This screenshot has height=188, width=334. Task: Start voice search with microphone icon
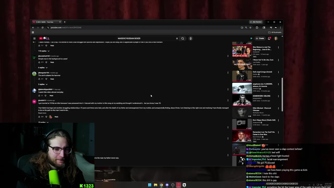(x=190, y=38)
